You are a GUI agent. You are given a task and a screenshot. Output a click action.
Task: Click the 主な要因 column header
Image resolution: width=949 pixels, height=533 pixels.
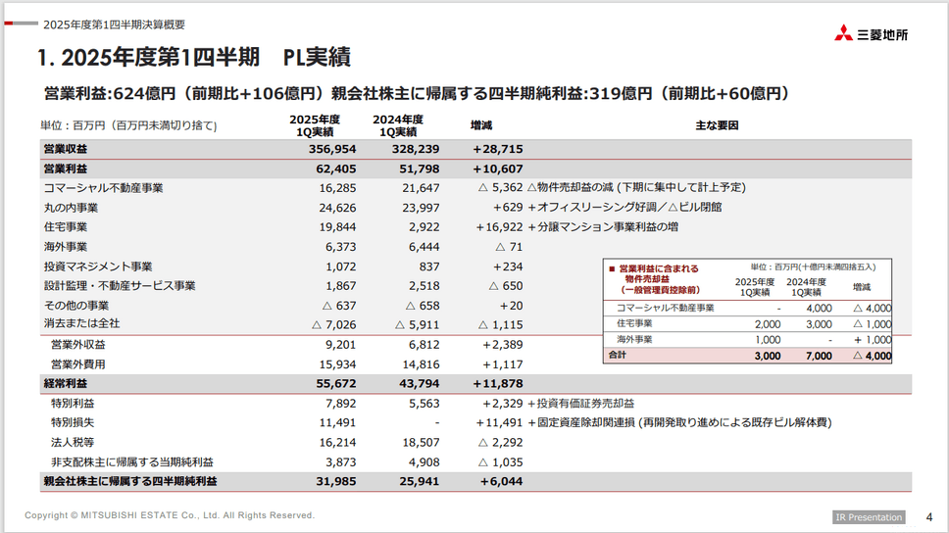pos(717,125)
